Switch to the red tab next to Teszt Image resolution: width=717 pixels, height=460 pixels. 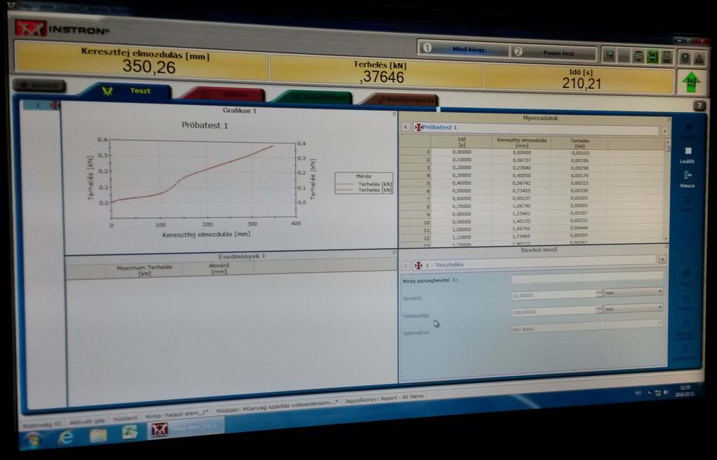pos(224,94)
